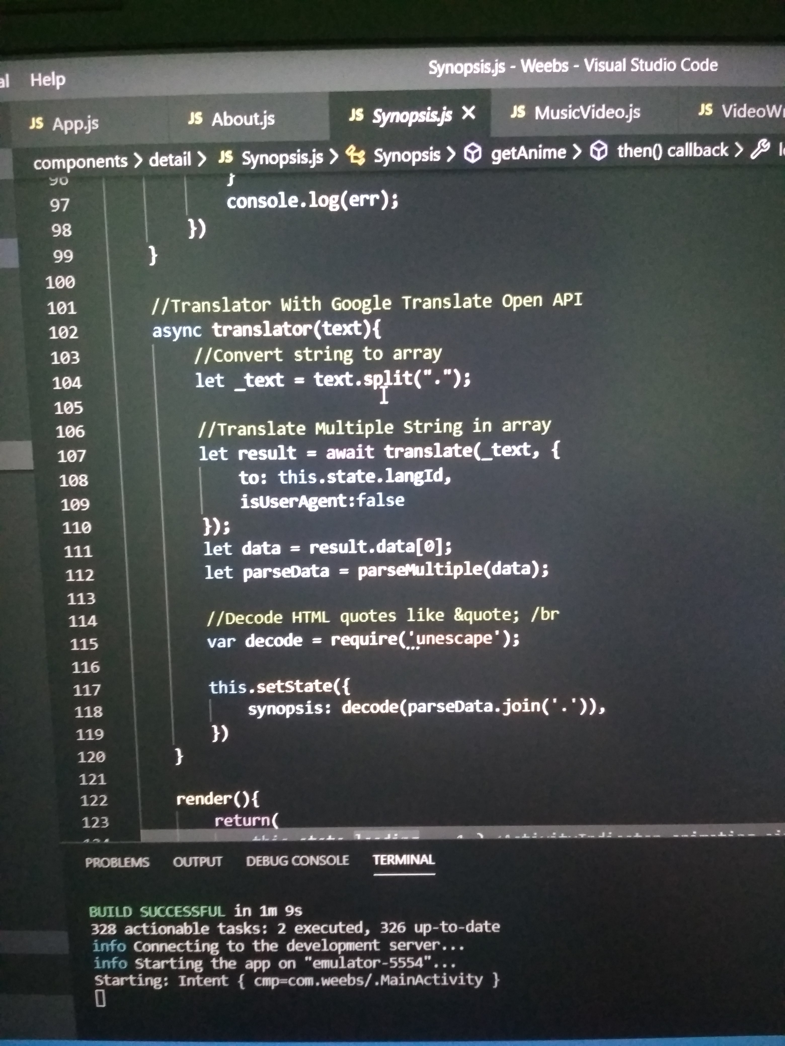785x1046 pixels.
Task: Open the Help menu
Action: [x=47, y=79]
